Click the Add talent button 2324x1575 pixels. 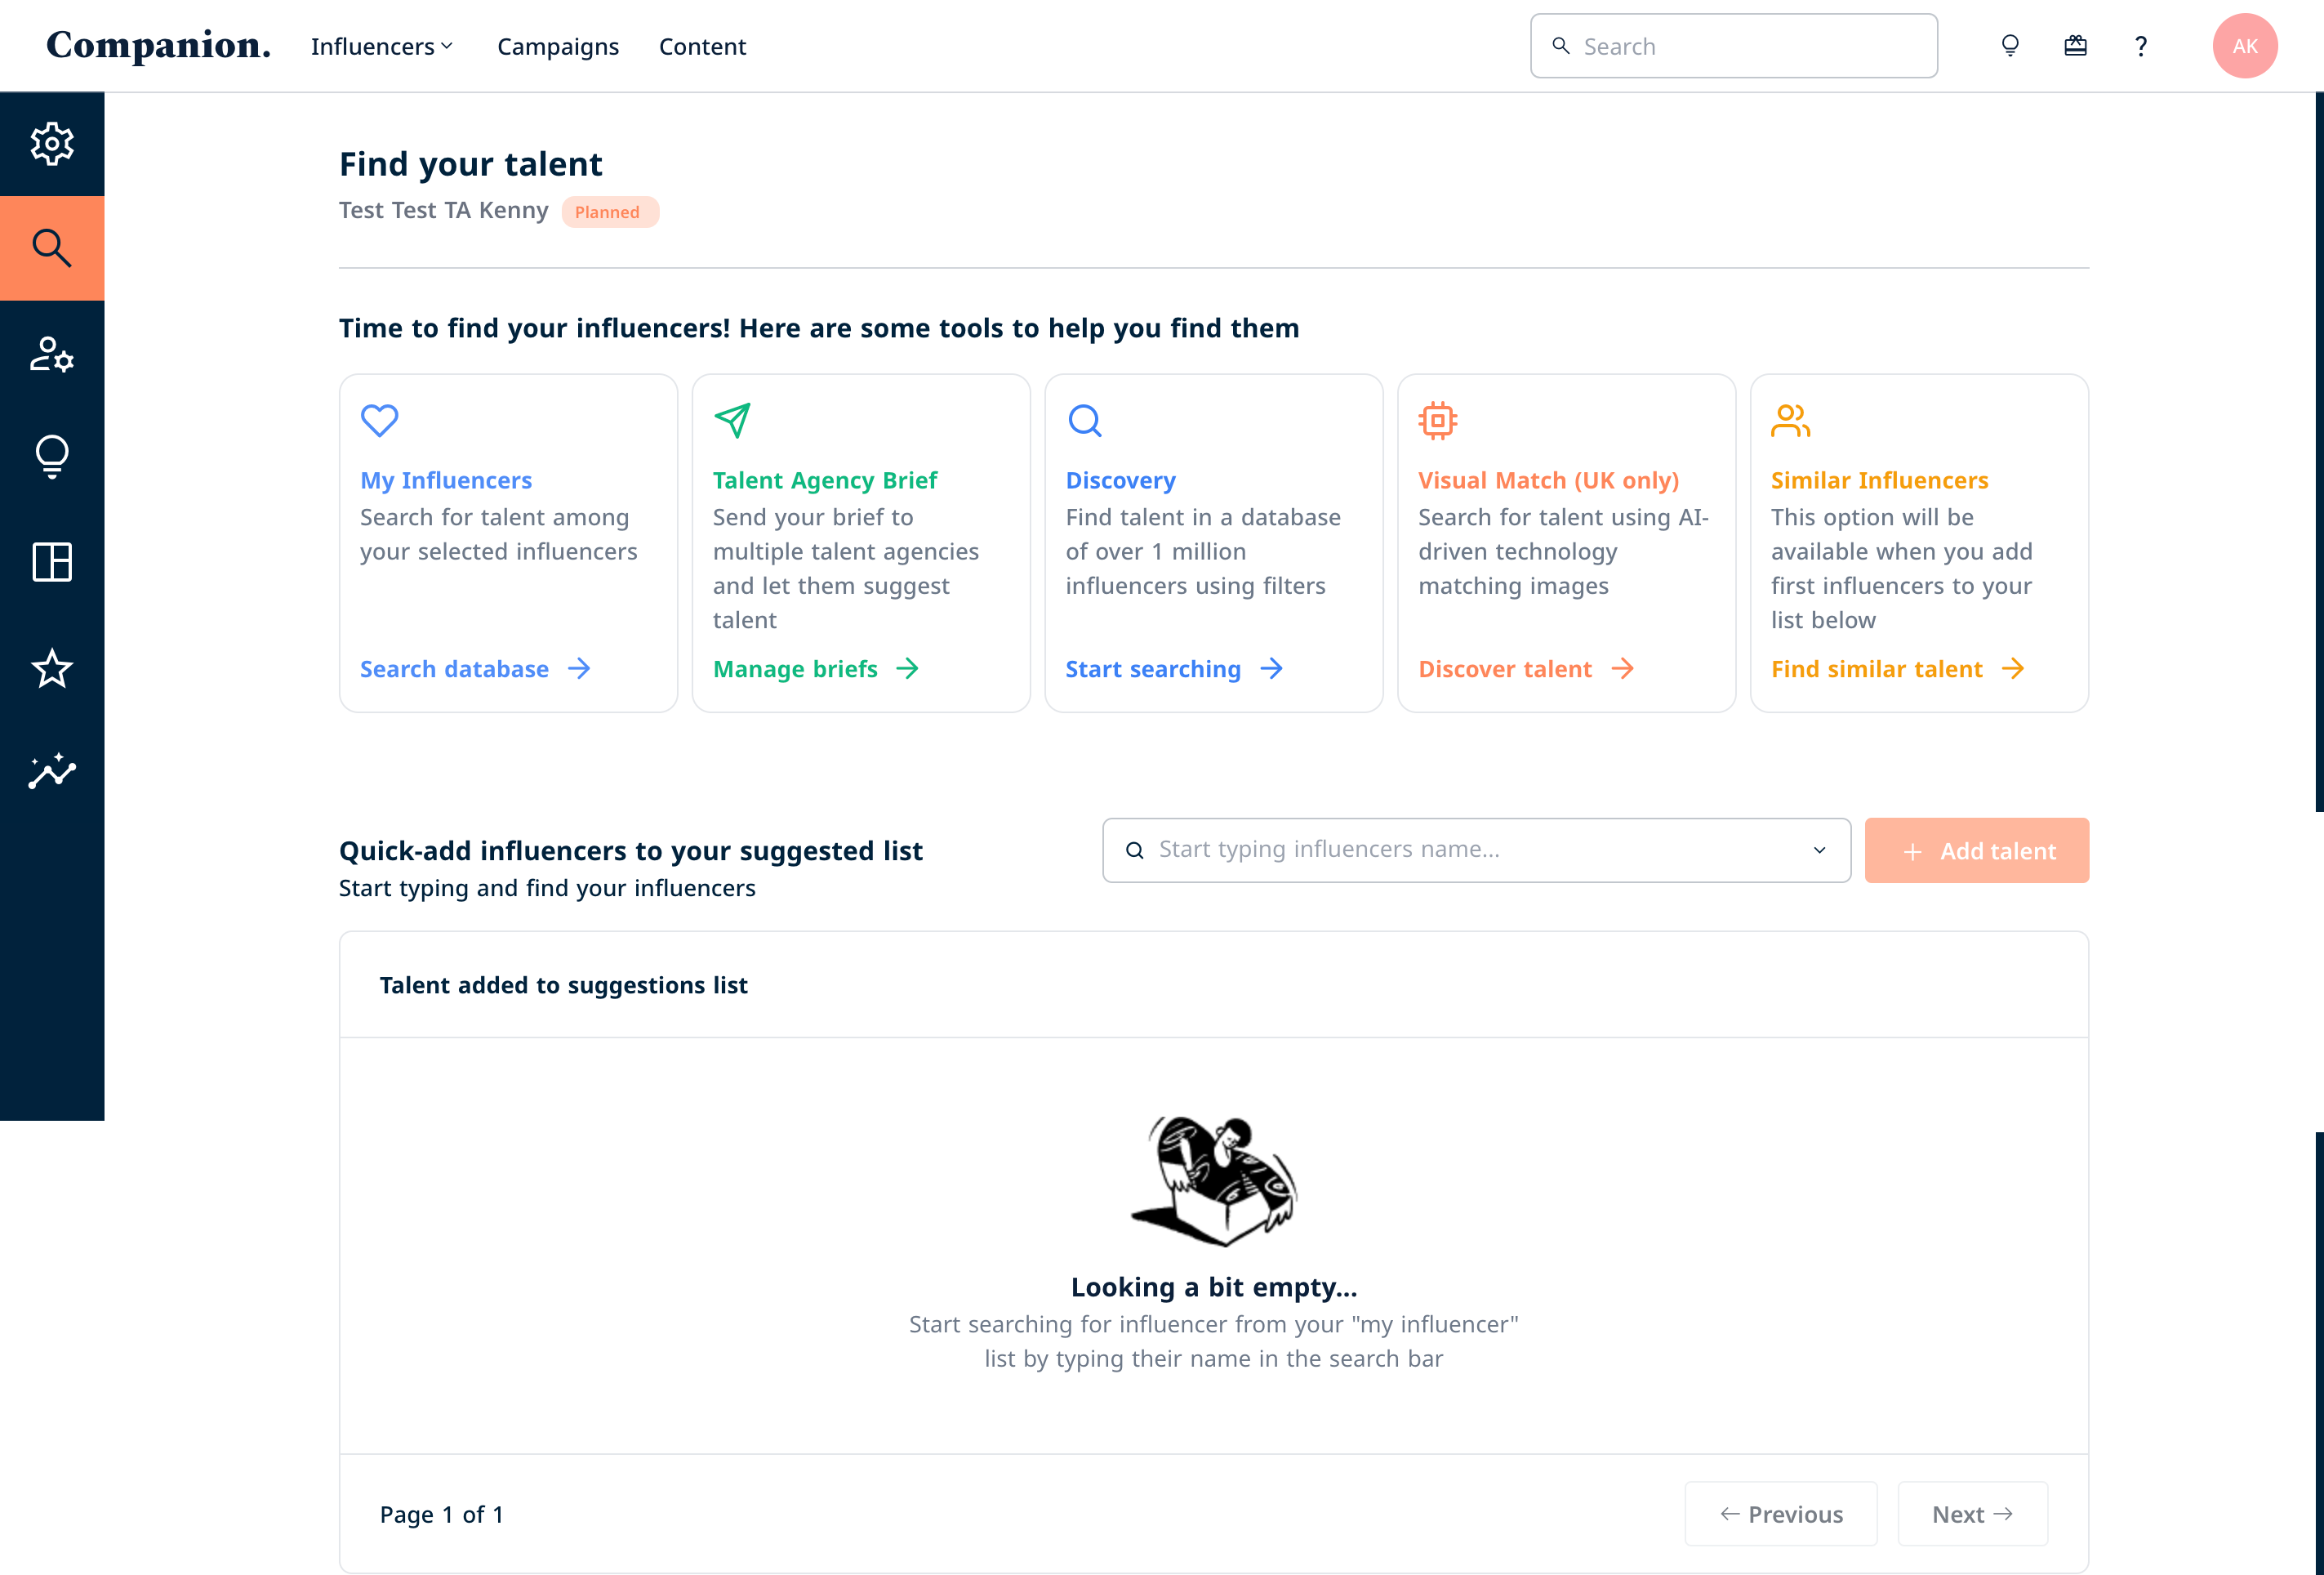[1976, 850]
